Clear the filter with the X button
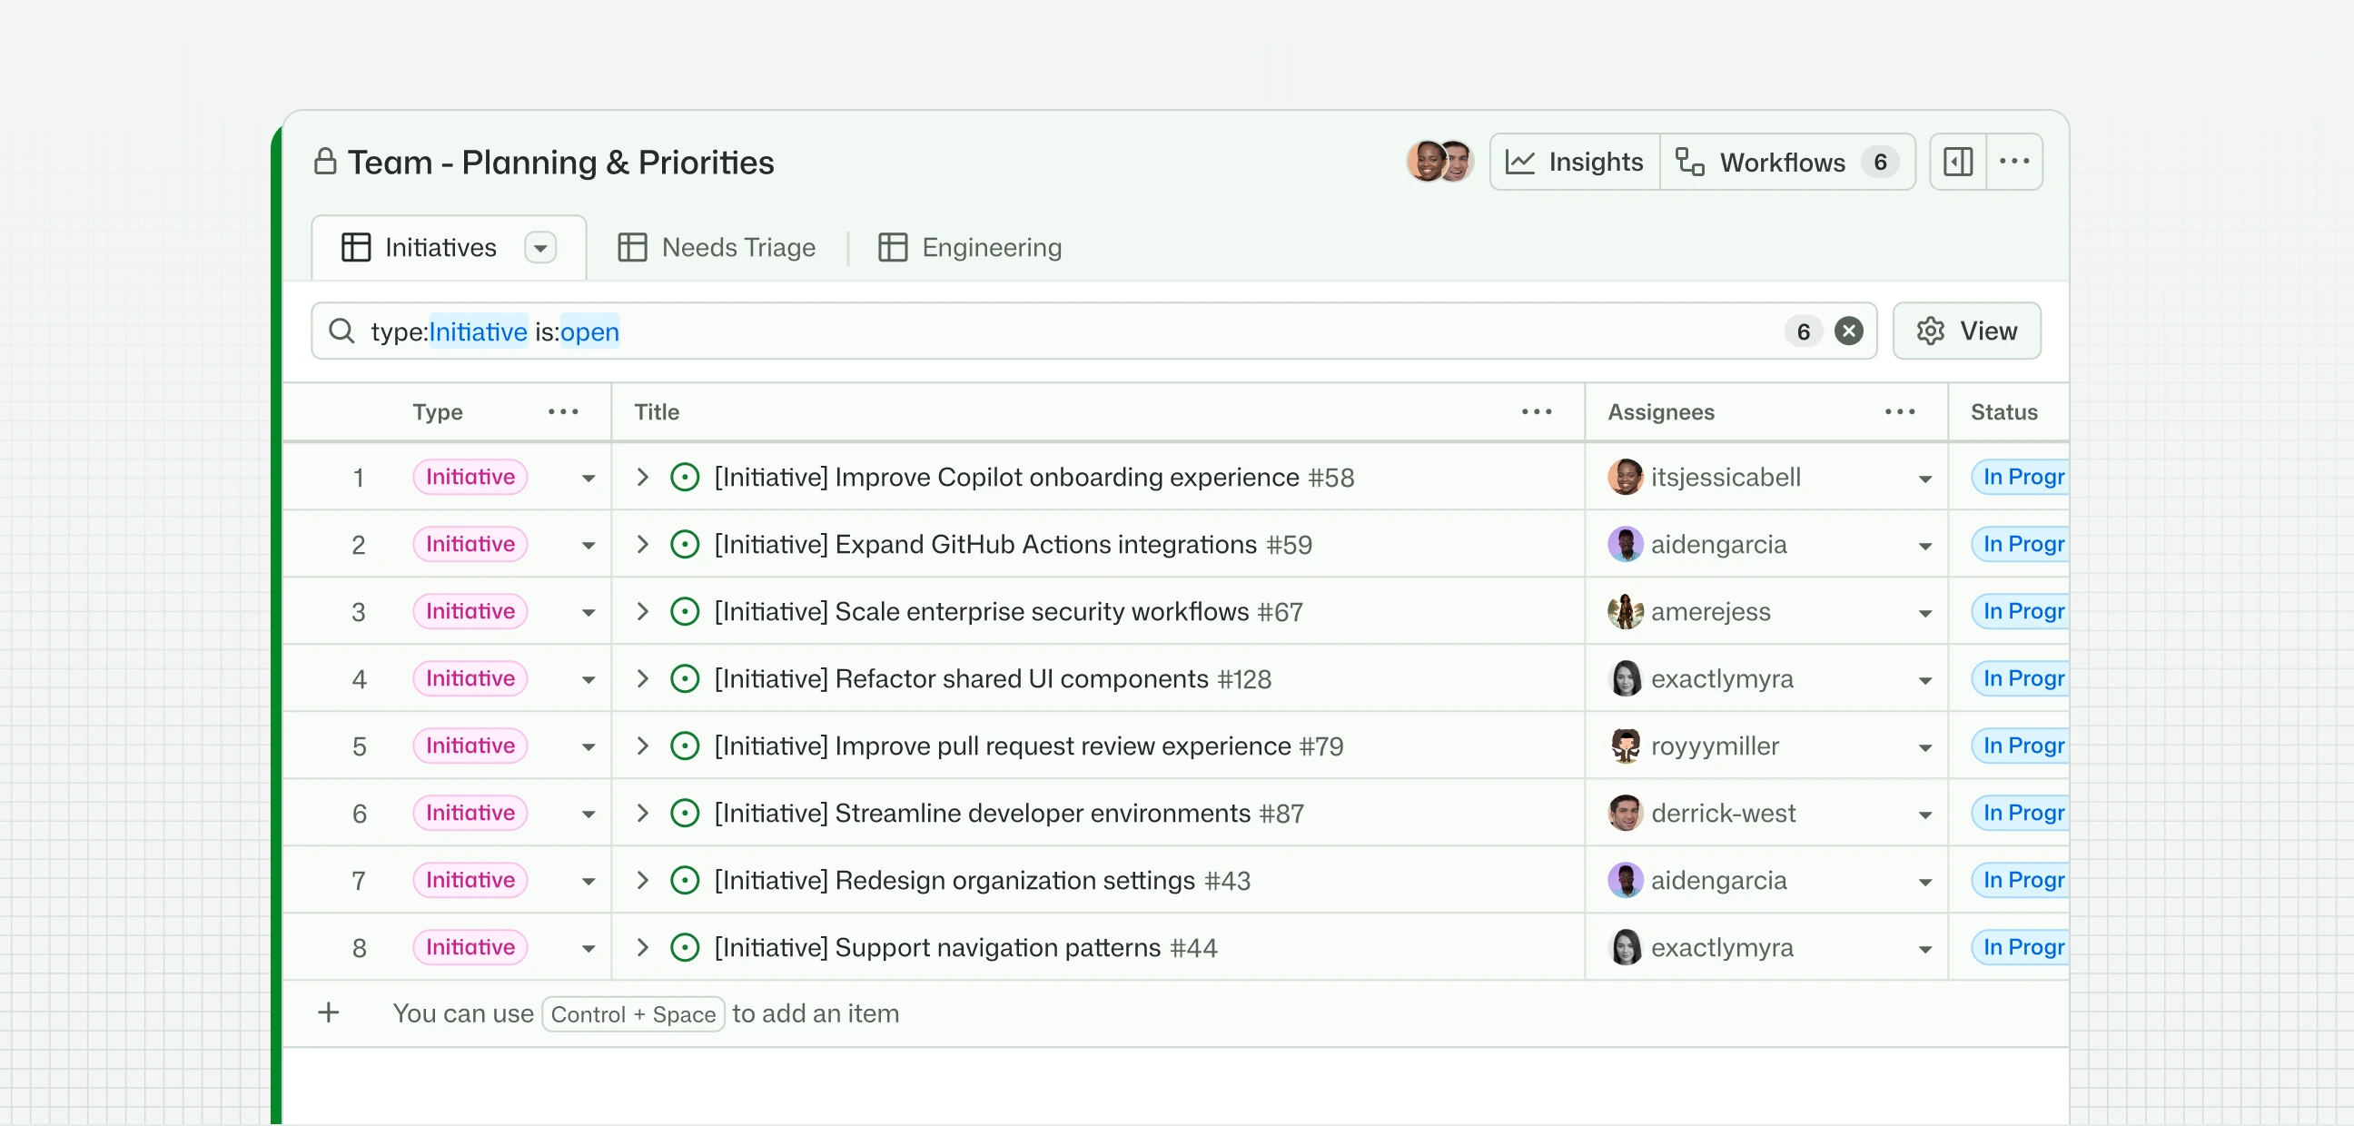The height and width of the screenshot is (1126, 2354). point(1849,331)
